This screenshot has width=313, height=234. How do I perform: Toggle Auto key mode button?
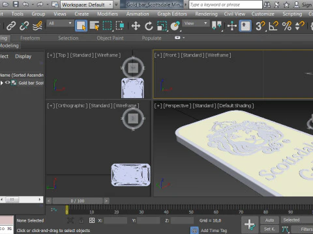[269, 220]
